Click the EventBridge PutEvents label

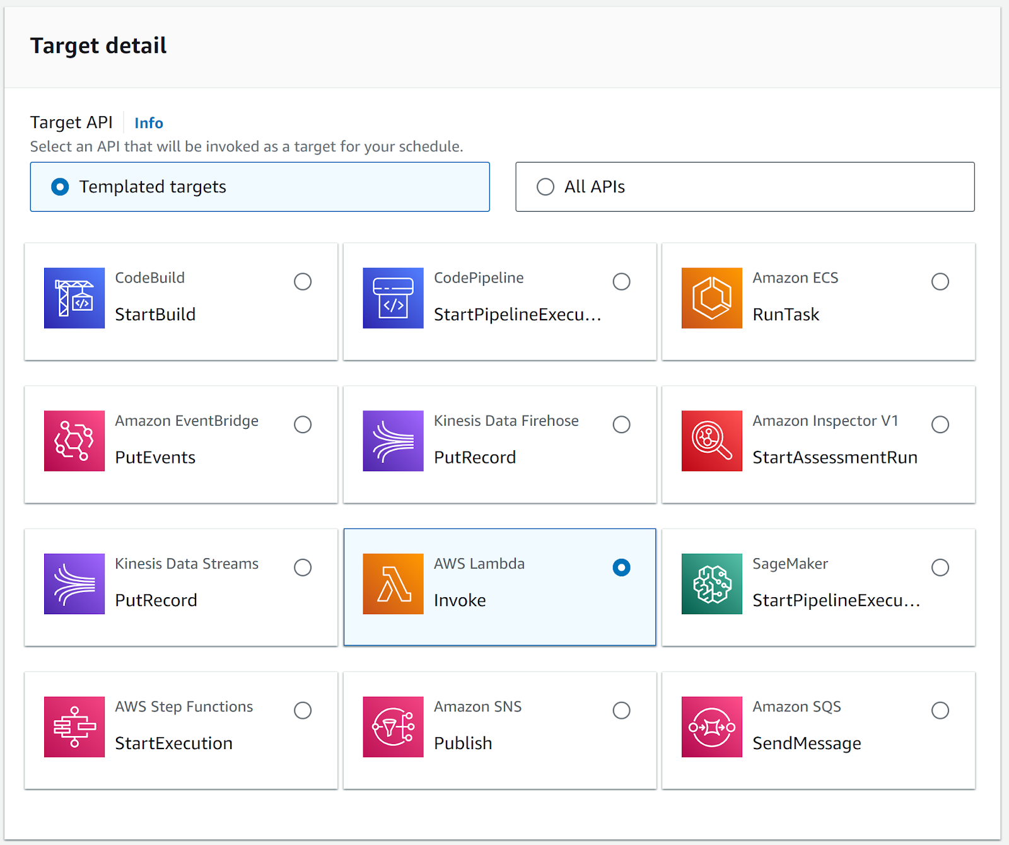tap(155, 458)
